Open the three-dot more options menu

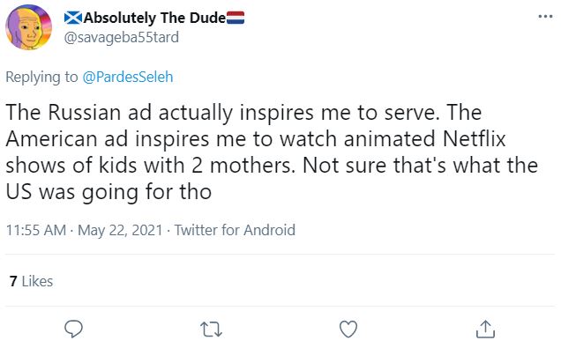pos(545,17)
